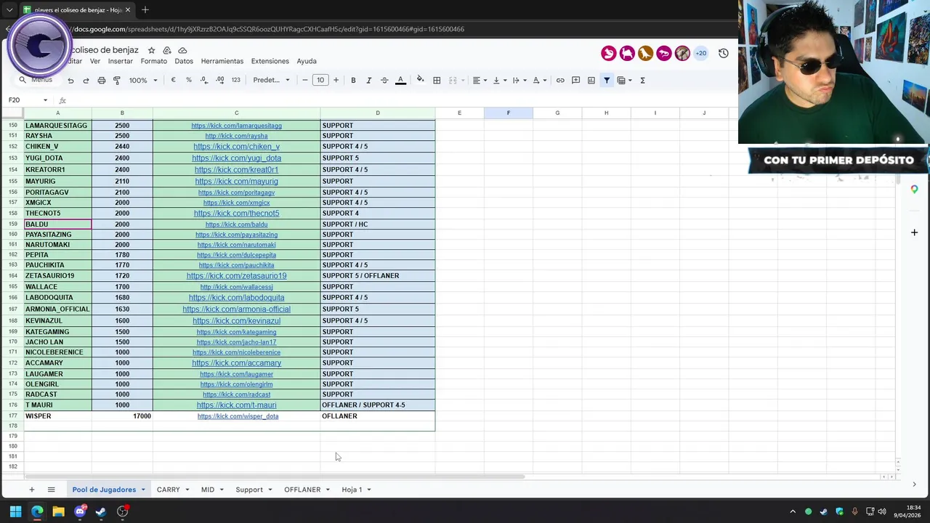Increase font size with plus
The height and width of the screenshot is (523, 930).
pos(336,80)
